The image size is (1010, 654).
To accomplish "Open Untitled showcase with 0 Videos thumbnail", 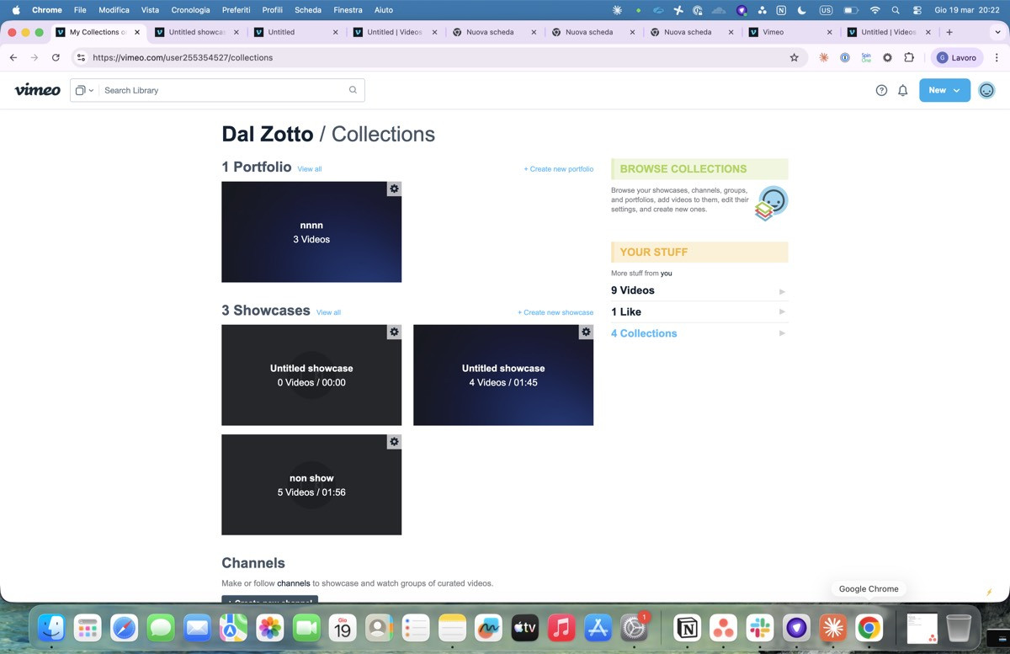I will (x=311, y=375).
